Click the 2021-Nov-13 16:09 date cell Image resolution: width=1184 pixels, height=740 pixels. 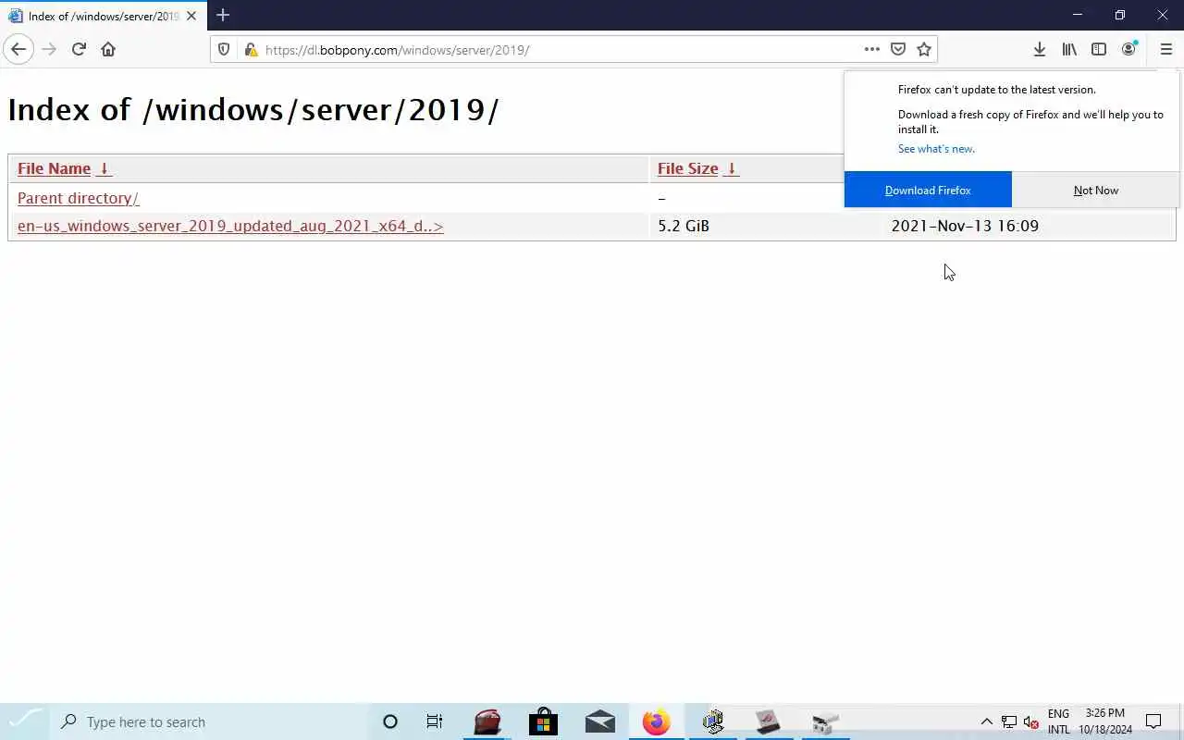point(965,226)
